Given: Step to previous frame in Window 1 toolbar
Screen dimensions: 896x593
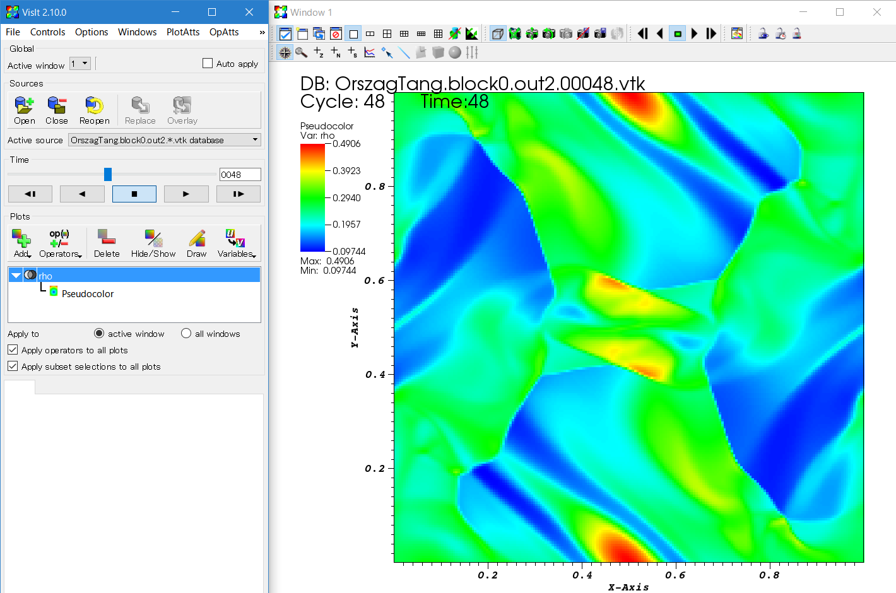Looking at the screenshot, I should point(643,33).
